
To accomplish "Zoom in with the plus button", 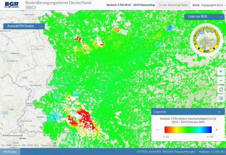I will pos(221,71).
